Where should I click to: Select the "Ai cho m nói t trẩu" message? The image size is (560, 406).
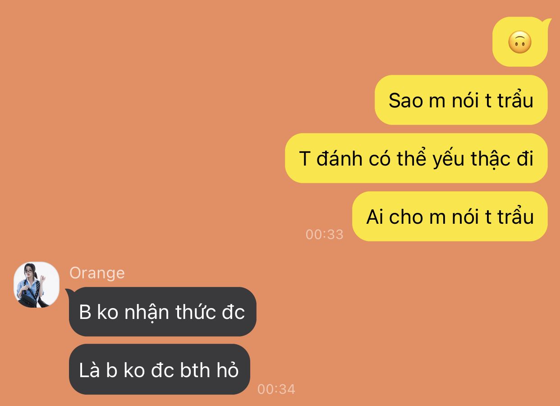(x=450, y=216)
